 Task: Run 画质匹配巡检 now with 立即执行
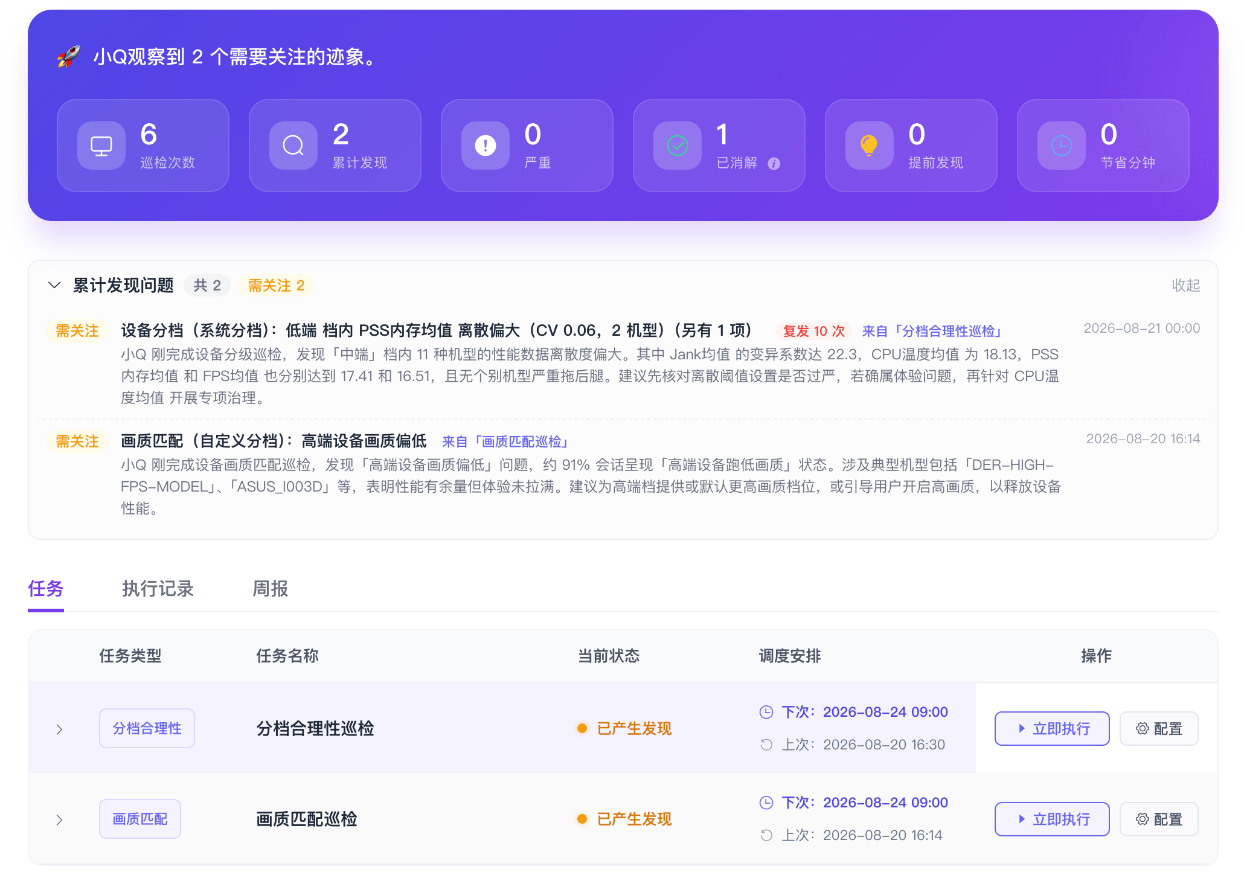[1052, 819]
